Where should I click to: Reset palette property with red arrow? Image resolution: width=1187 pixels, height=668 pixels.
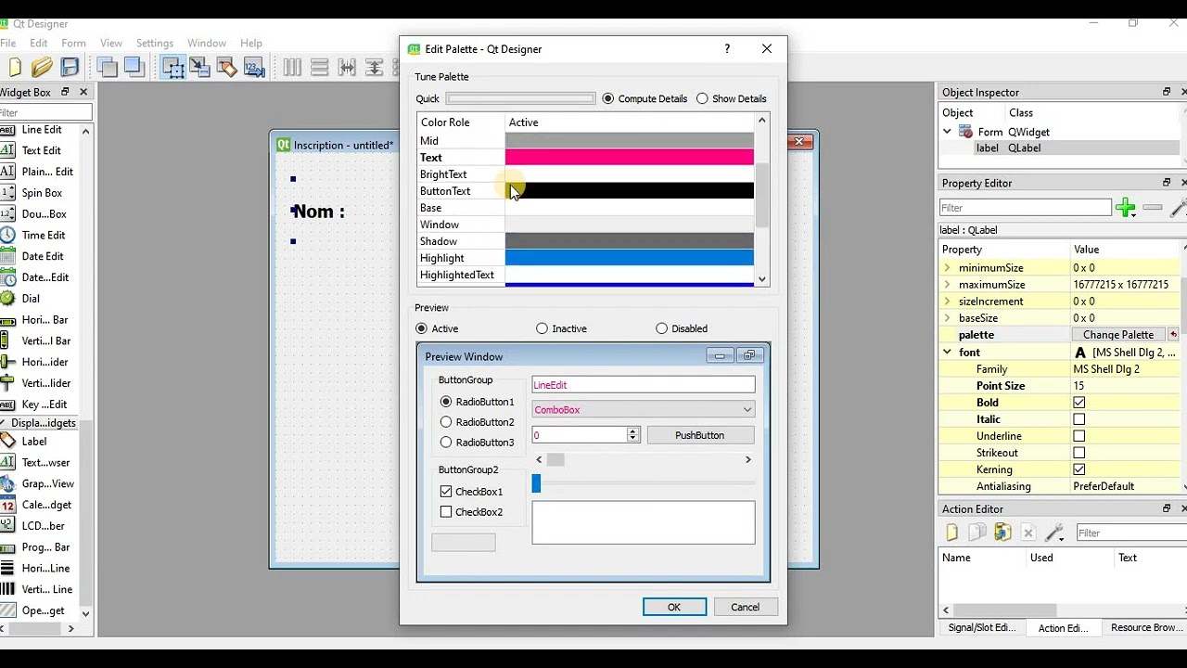pyautogui.click(x=1173, y=335)
